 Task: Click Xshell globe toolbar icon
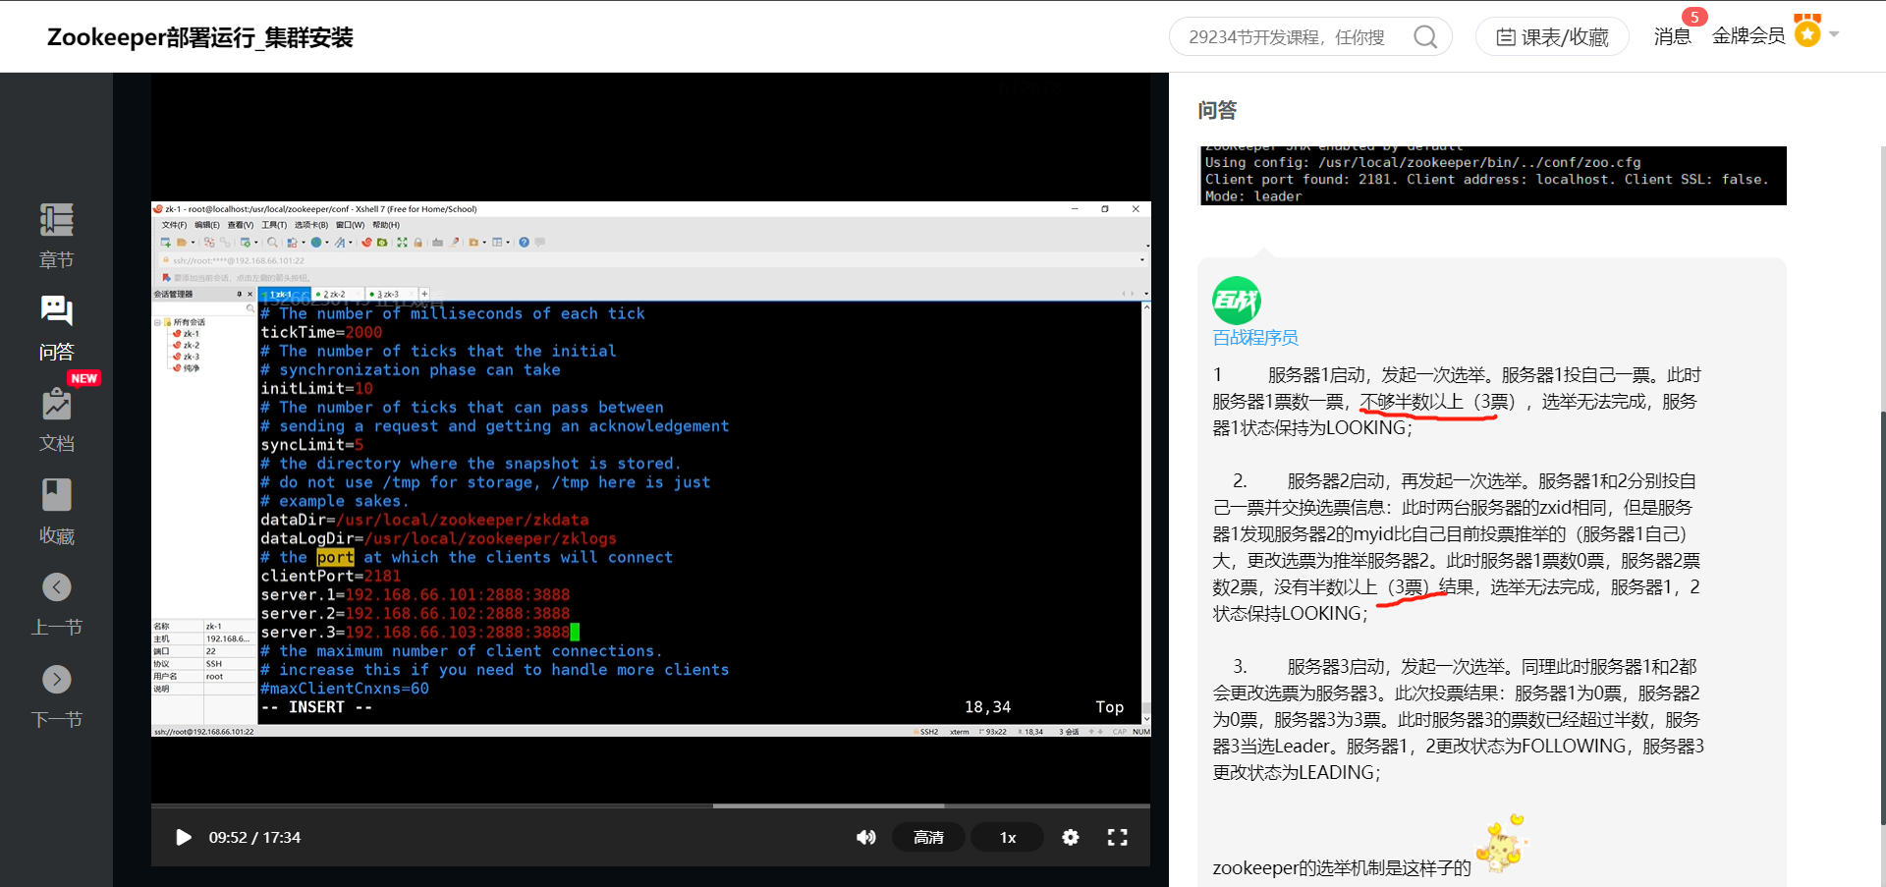pos(316,243)
